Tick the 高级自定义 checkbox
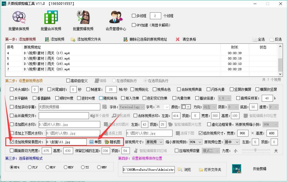 [68, 81]
